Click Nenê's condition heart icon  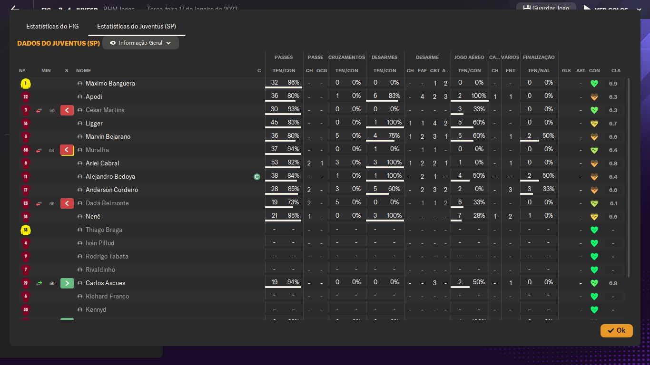[x=594, y=217]
